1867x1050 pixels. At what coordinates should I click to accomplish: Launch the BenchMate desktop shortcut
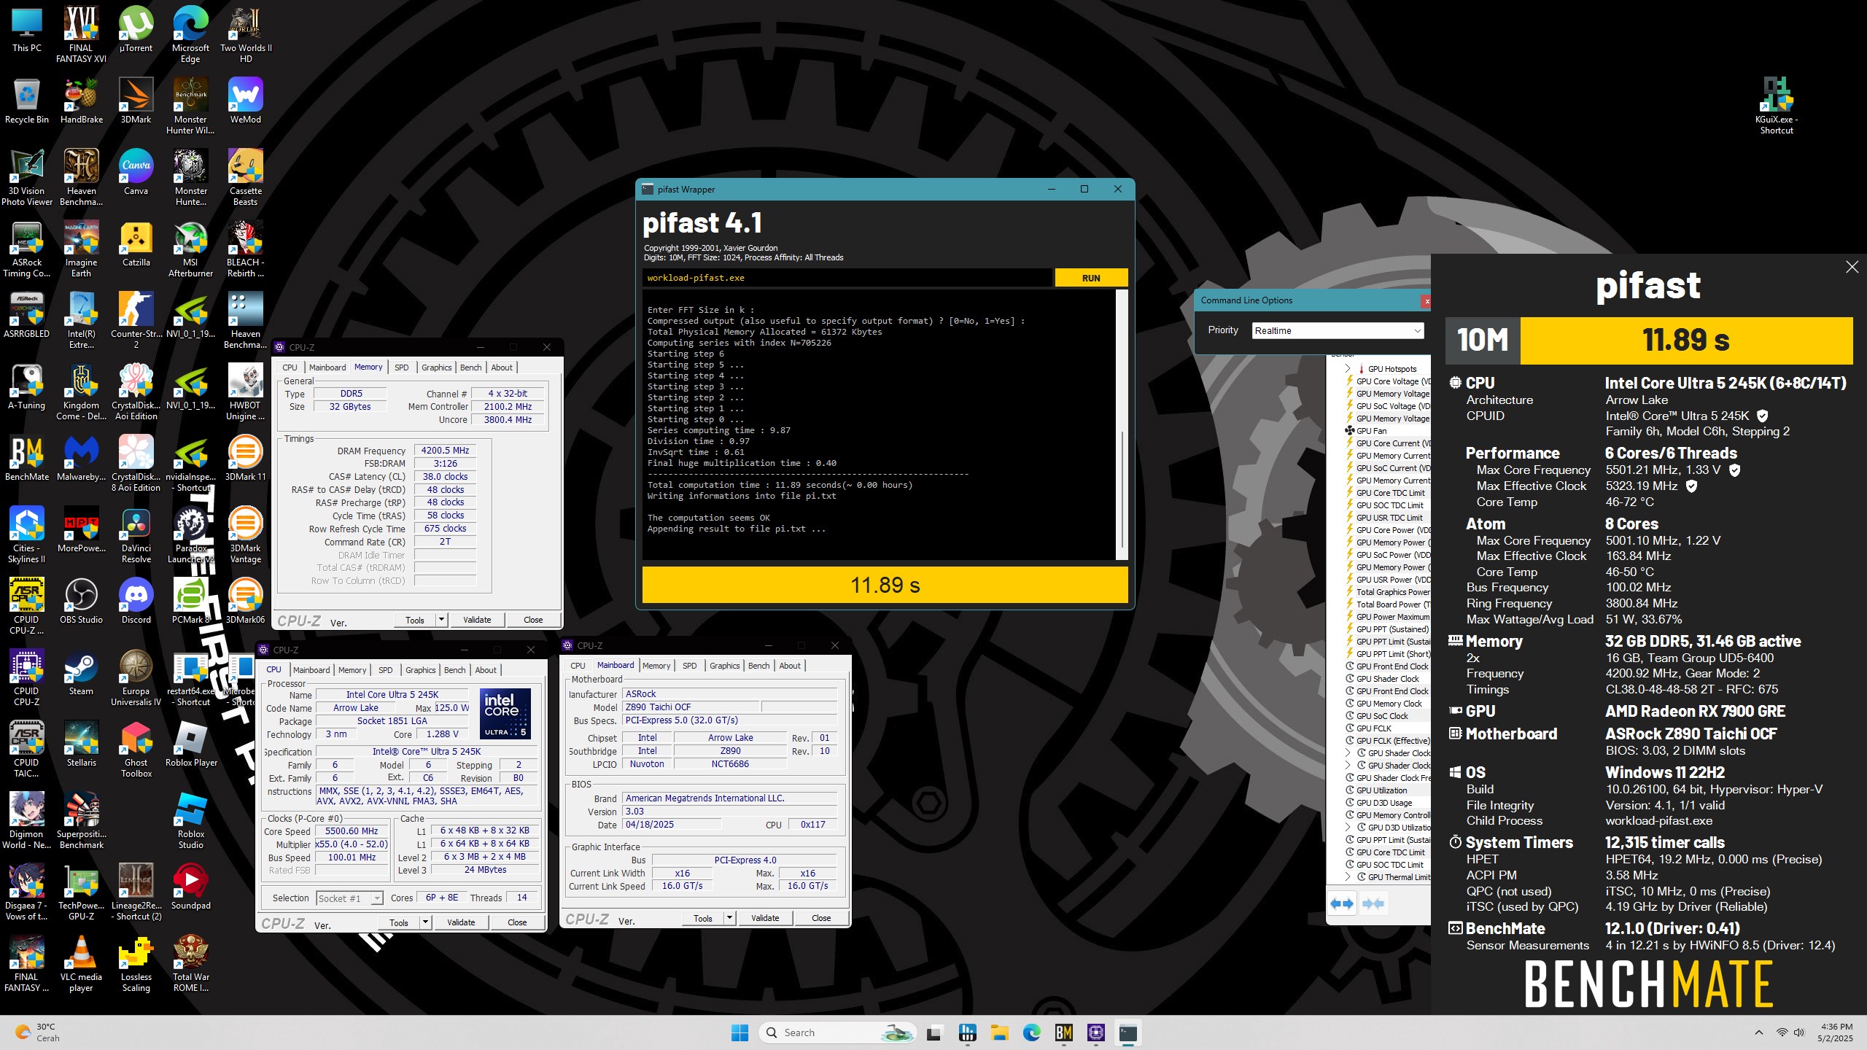tap(27, 459)
